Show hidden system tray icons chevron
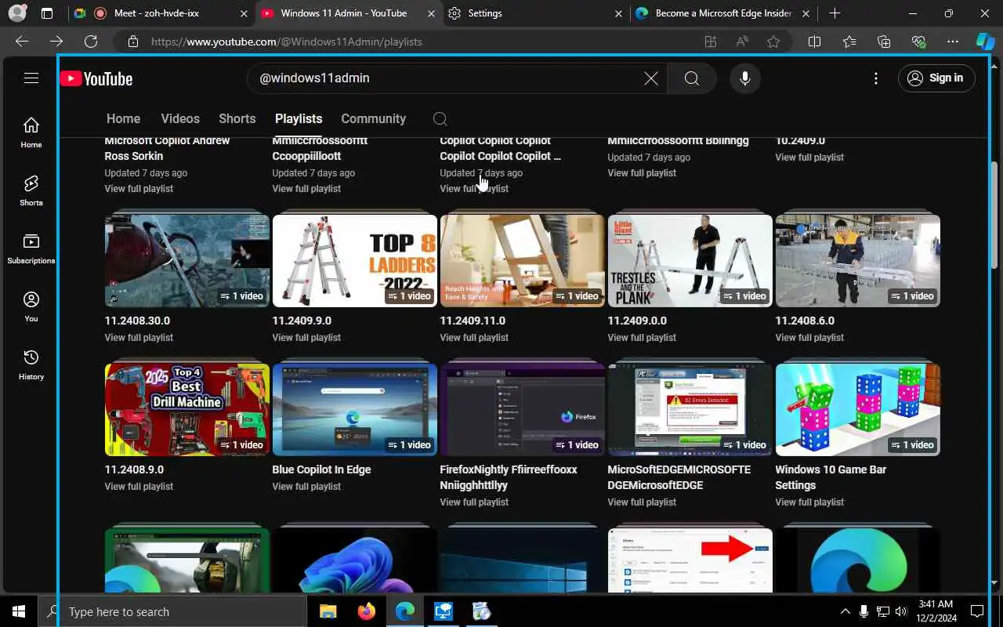This screenshot has width=1003, height=627. click(x=845, y=611)
